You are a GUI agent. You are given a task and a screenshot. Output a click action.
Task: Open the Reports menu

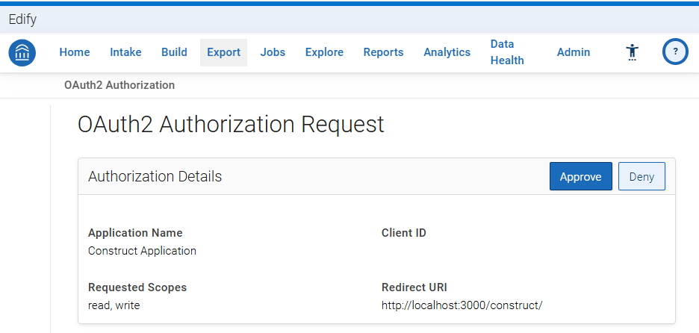[x=383, y=52]
